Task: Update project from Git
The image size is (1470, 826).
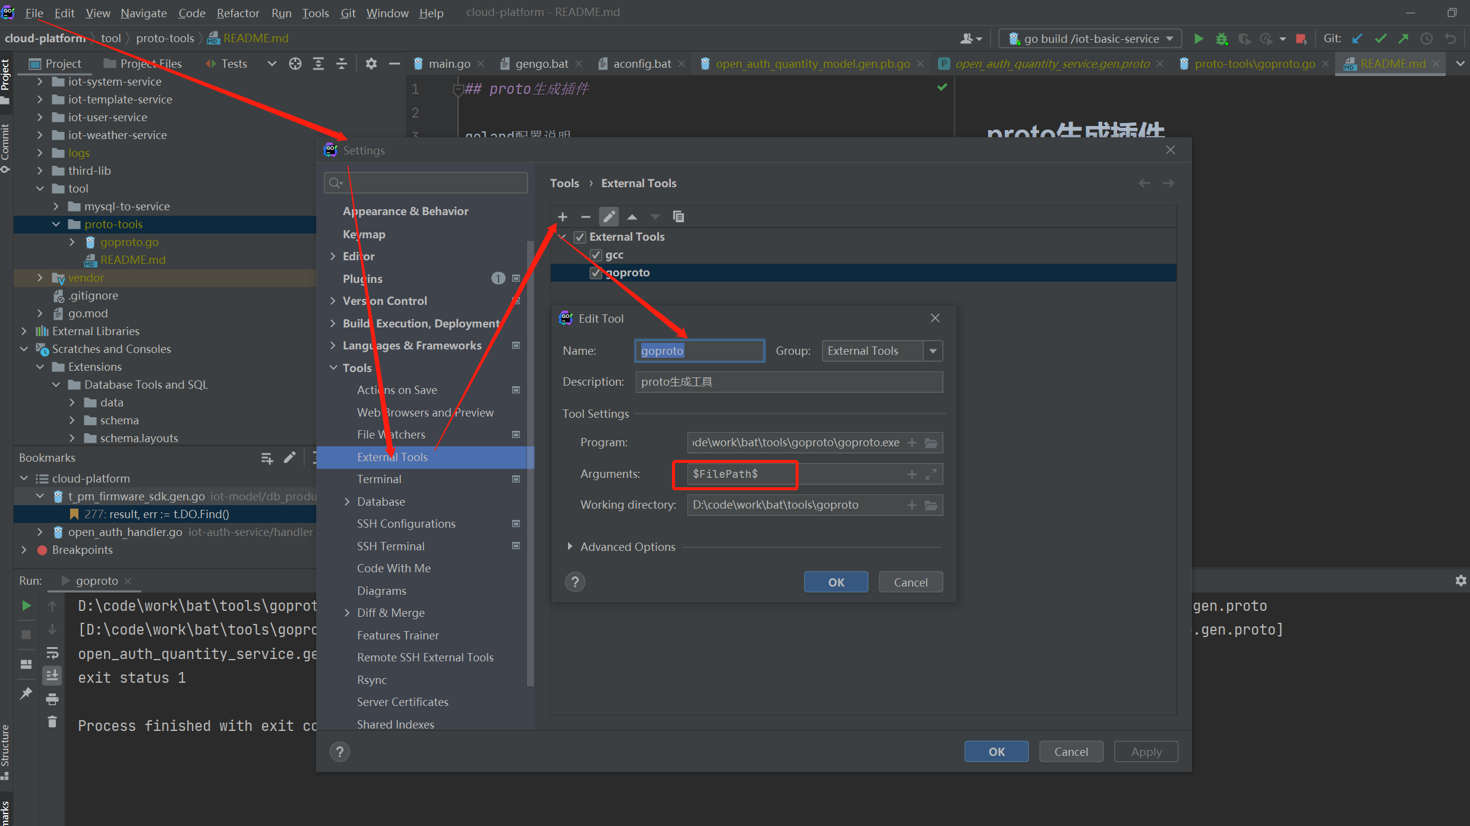Action: coord(1357,39)
